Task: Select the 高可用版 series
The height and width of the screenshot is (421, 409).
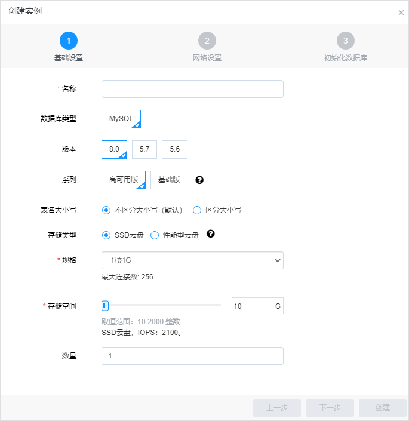Action: tap(124, 180)
